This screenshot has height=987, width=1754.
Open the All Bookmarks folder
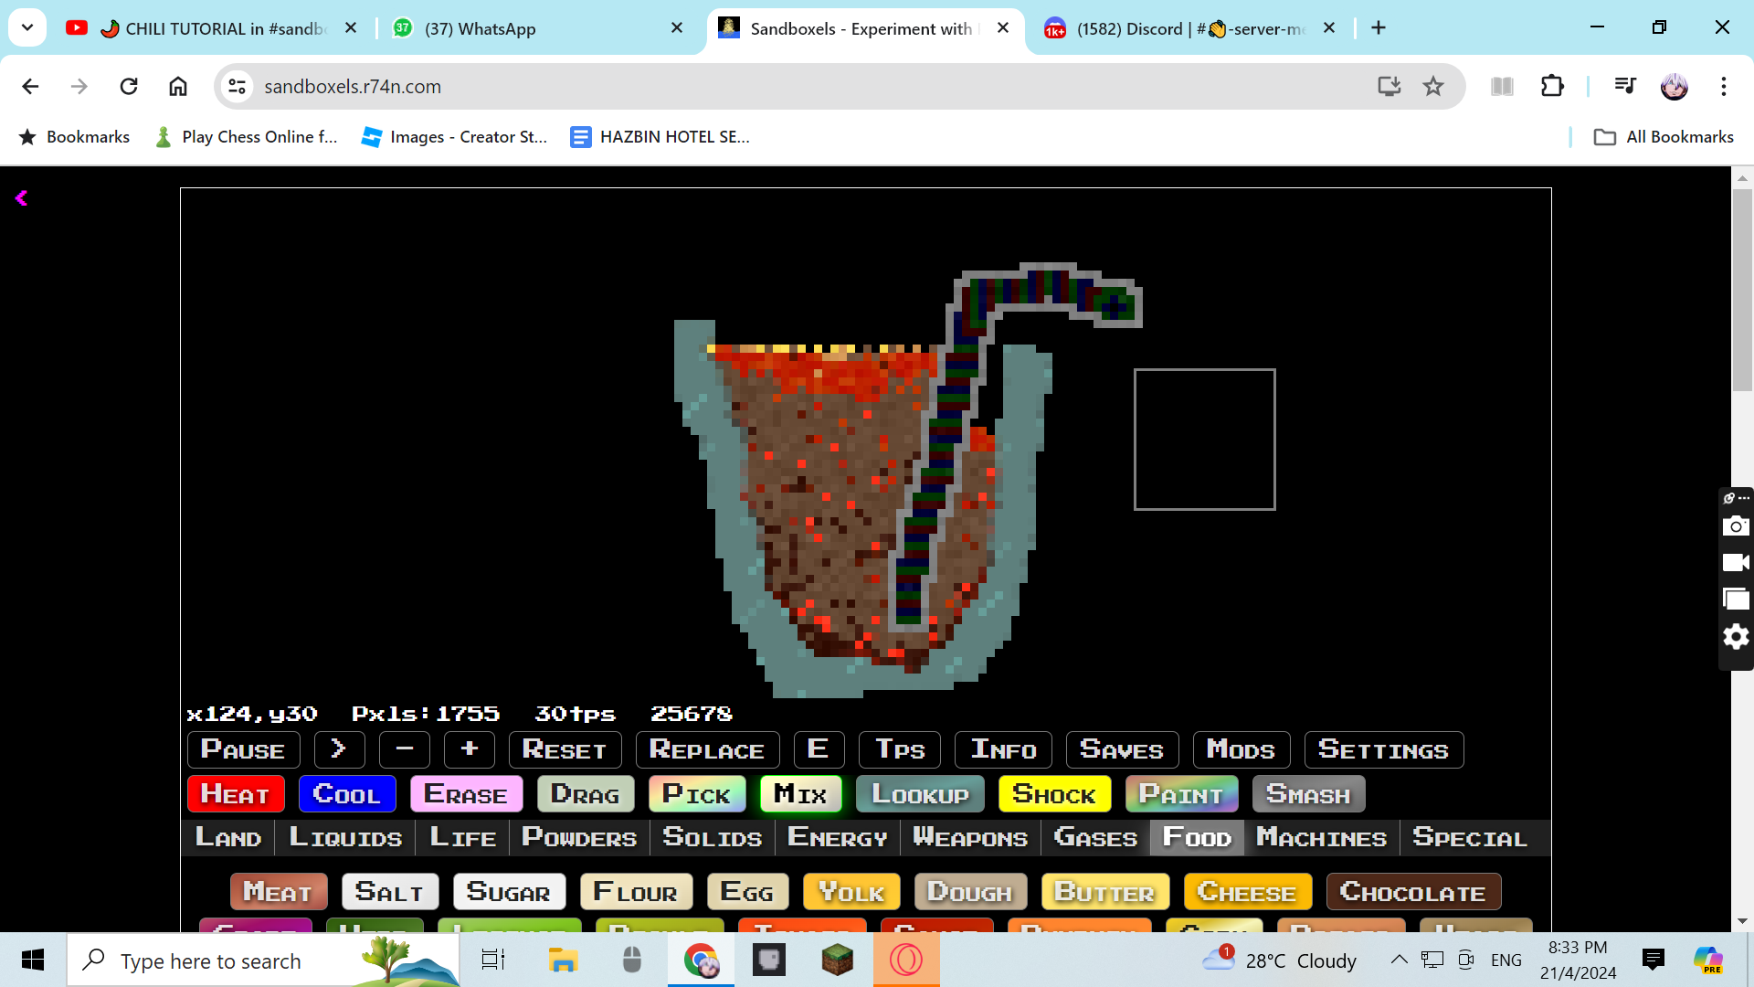1663,137
